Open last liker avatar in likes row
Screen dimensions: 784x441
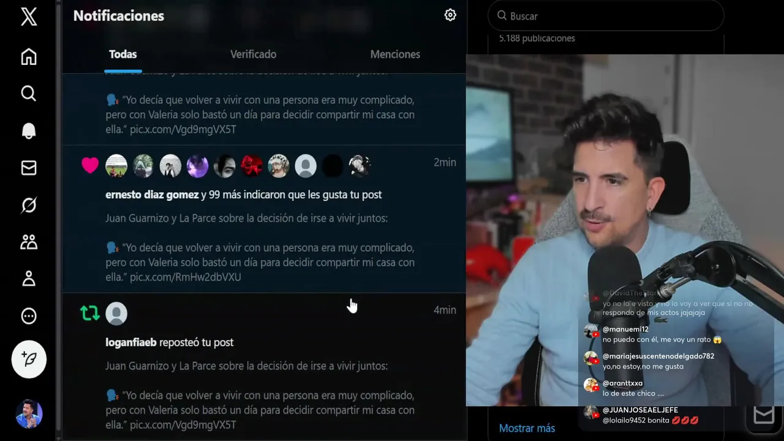tap(360, 165)
